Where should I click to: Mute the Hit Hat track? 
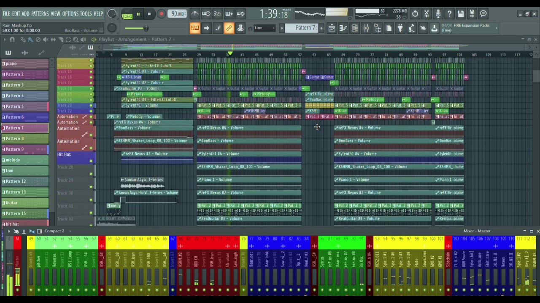(x=91, y=161)
